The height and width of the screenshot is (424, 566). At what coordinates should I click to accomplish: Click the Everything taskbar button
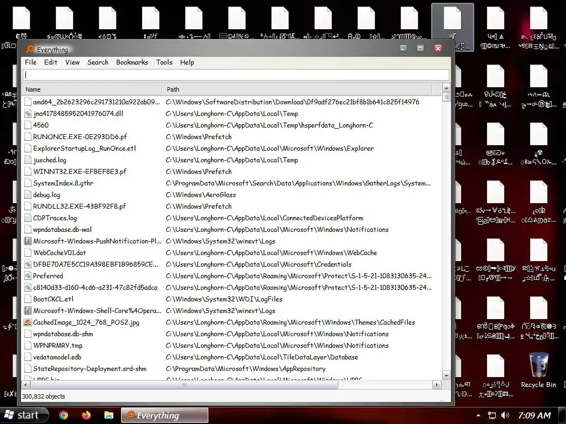[165, 415]
